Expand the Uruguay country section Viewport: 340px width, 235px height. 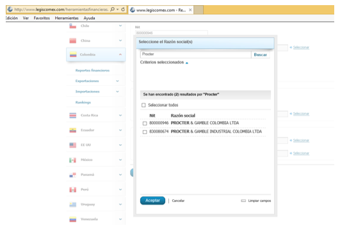(120, 204)
